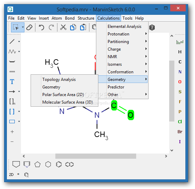The height and width of the screenshot is (189, 195).
Task: Select the reaction arrow tool
Action: pyautogui.click(x=12, y=92)
